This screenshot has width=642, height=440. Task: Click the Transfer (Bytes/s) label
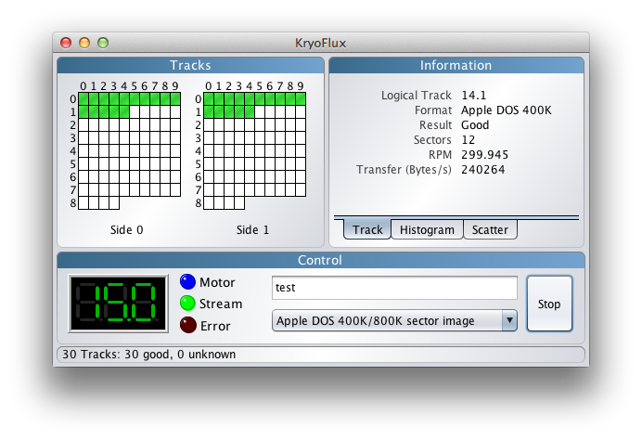coord(404,170)
